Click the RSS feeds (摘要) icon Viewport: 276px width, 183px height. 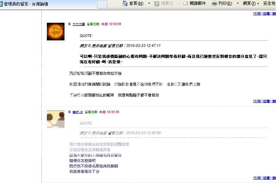click(x=157, y=3)
